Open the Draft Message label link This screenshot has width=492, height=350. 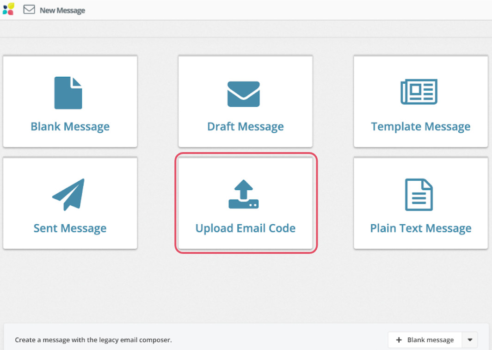pyautogui.click(x=246, y=126)
